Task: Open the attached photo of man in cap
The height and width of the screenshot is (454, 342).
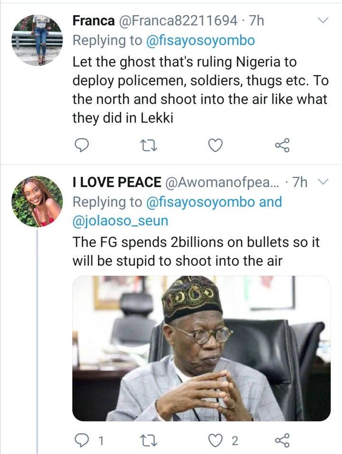Action: pyautogui.click(x=201, y=348)
